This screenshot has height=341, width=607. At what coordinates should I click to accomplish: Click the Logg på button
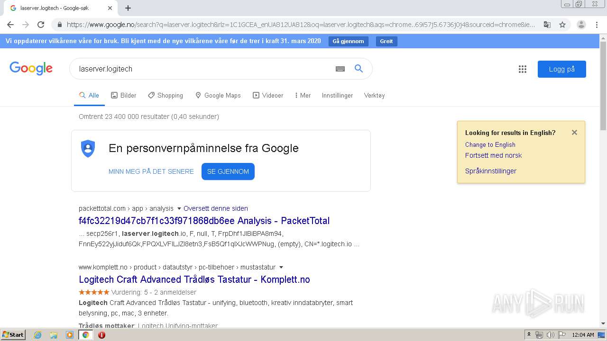(x=561, y=69)
